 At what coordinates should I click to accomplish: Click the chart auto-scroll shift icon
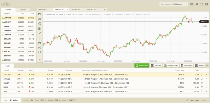(40, 47)
